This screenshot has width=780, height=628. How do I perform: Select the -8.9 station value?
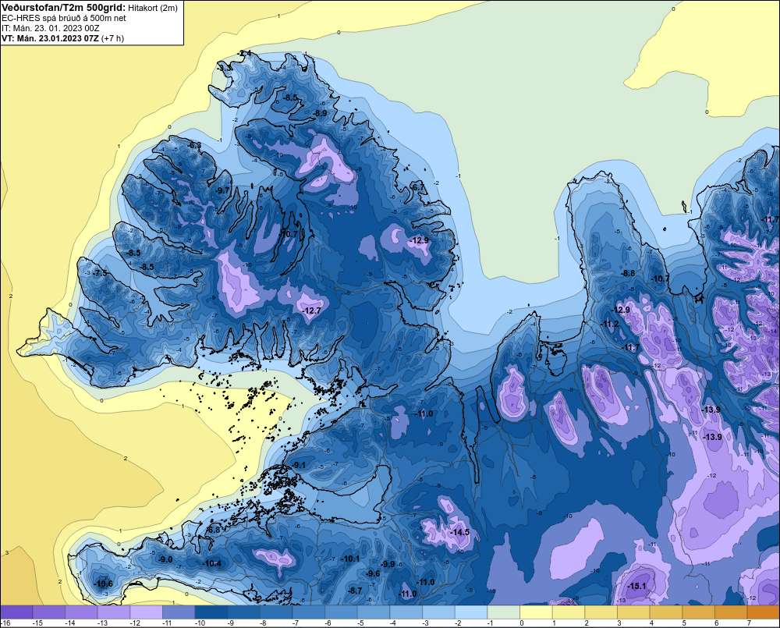click(320, 113)
